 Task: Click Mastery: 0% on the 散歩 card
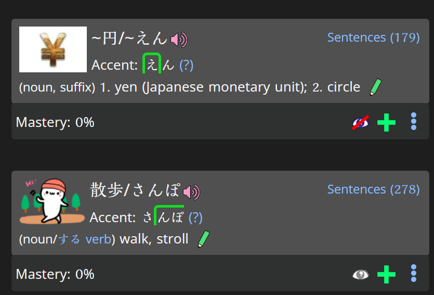(x=55, y=274)
